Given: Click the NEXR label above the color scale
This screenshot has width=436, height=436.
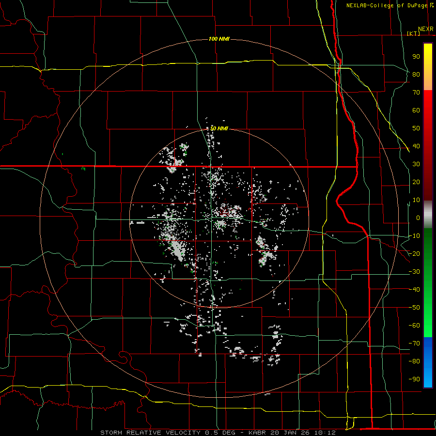Looking at the screenshot, I should tap(426, 29).
